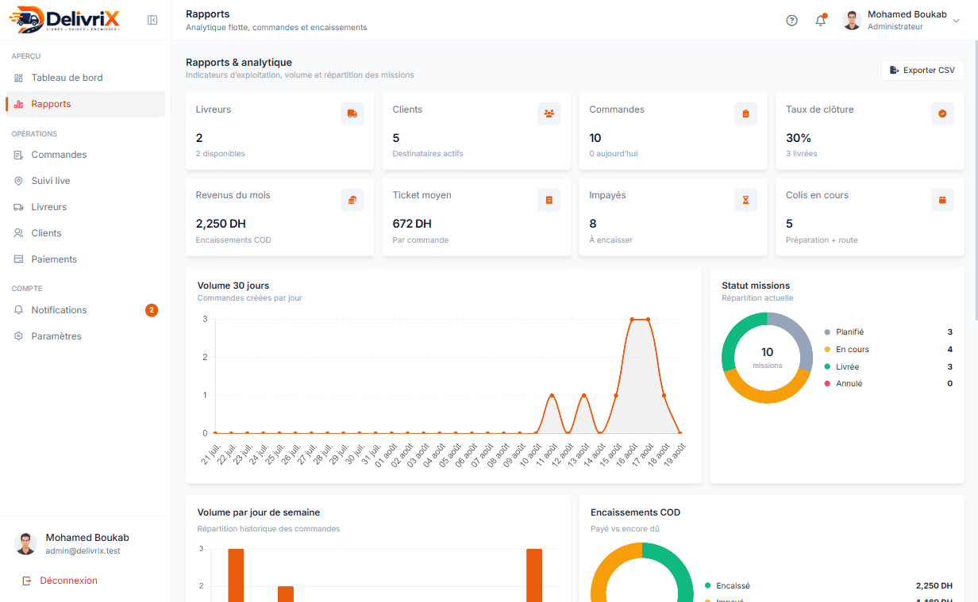The height and width of the screenshot is (602, 978).
Task: Click the "Encaissements COD" card title
Action: (636, 512)
